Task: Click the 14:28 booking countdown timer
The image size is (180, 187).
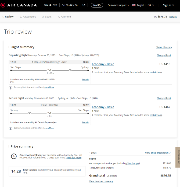Action: pos(16,171)
